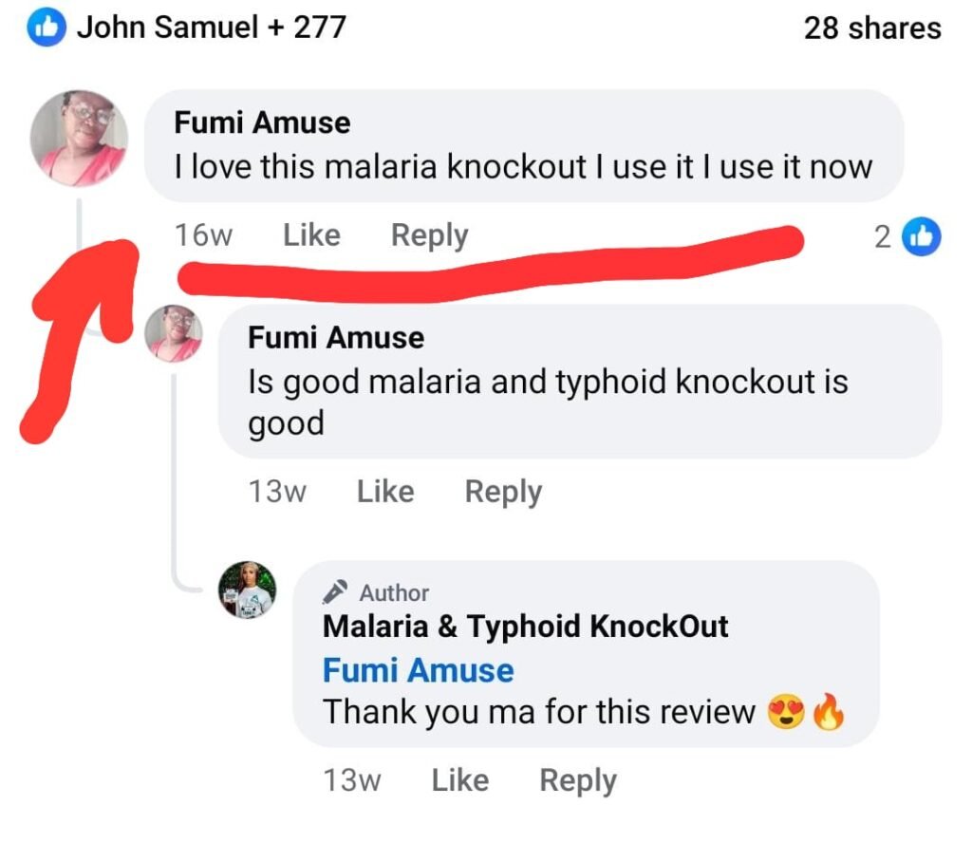Click the Author pen icon
Viewport: 972px width, 843px height.
(x=334, y=592)
